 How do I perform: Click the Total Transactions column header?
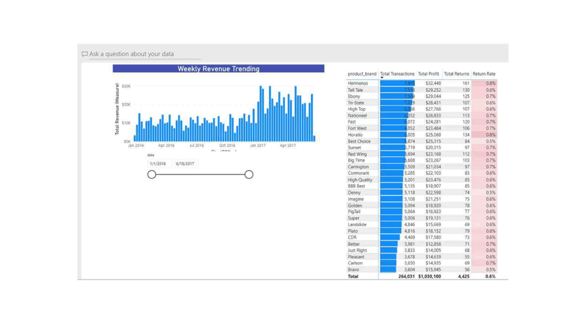click(x=397, y=74)
